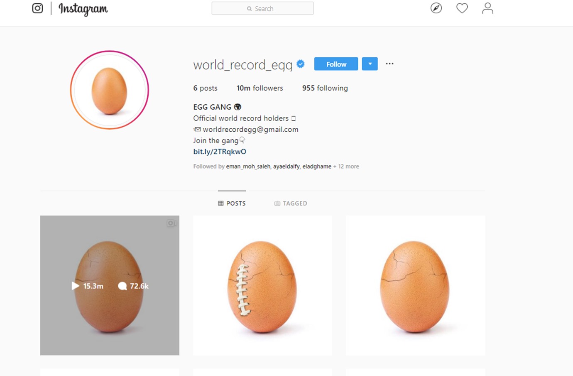Viewport: 573px width, 376px height.
Task: Click the Instagram camera logo icon
Action: pos(37,8)
